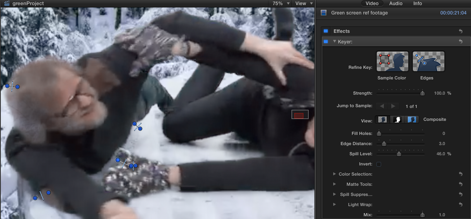Click the Edges refine key icon
471x219 pixels.
point(428,61)
